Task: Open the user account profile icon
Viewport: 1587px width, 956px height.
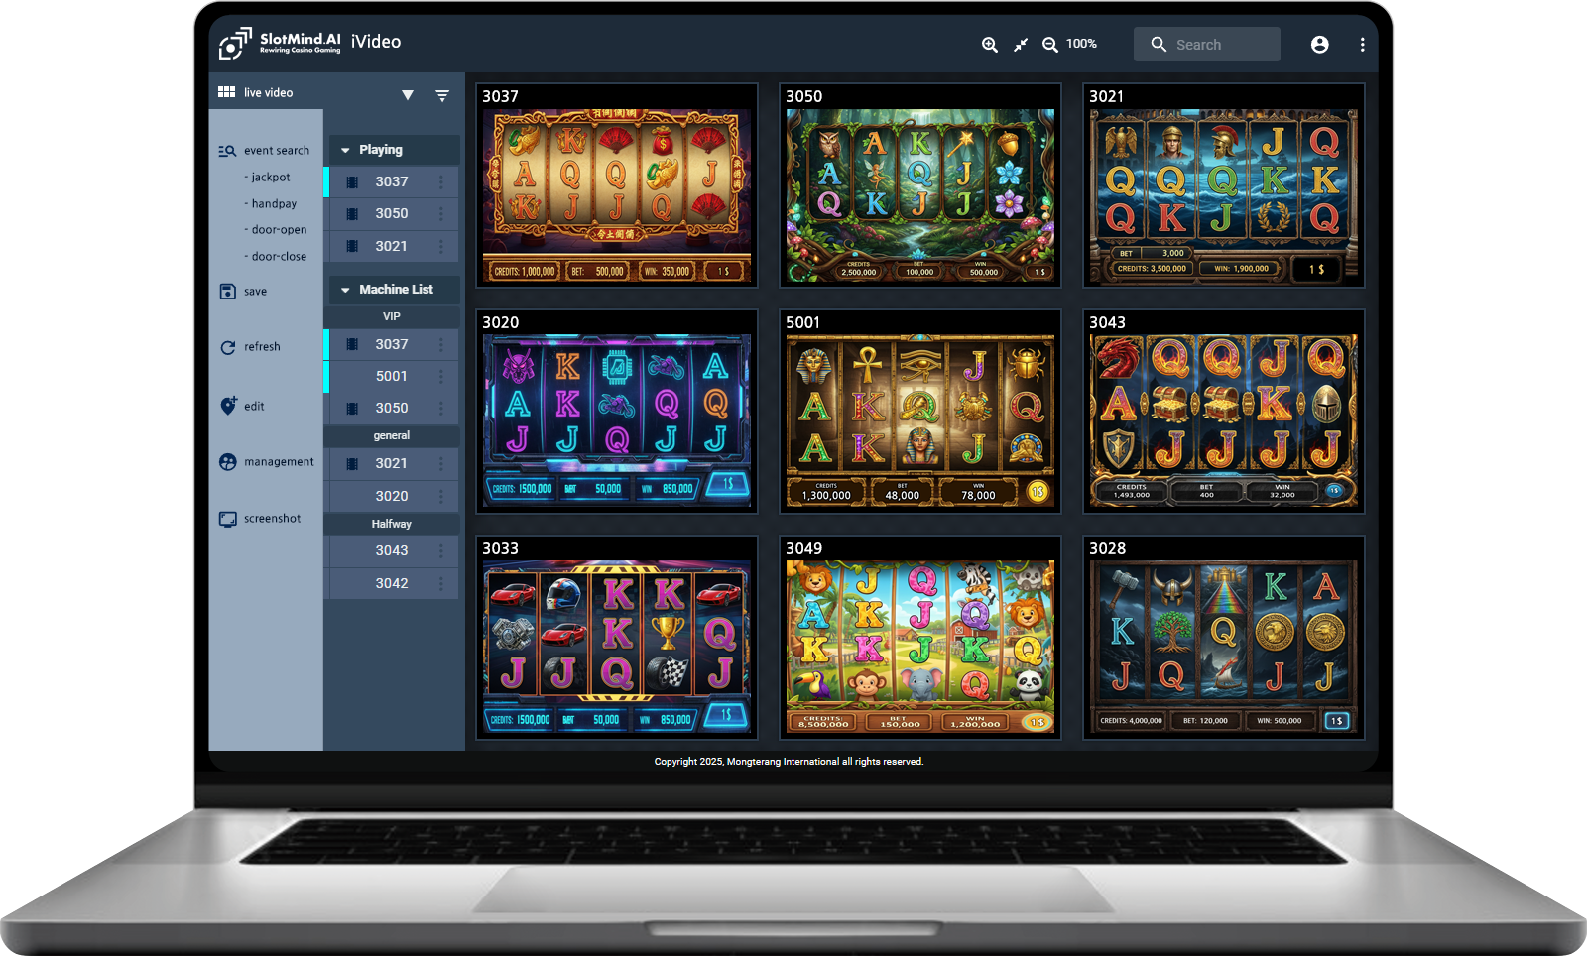Action: 1319,45
